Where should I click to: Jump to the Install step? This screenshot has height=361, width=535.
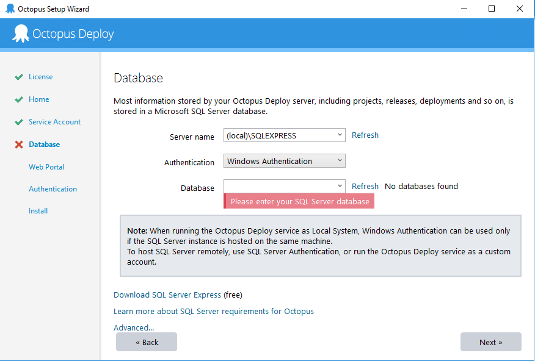(38, 211)
